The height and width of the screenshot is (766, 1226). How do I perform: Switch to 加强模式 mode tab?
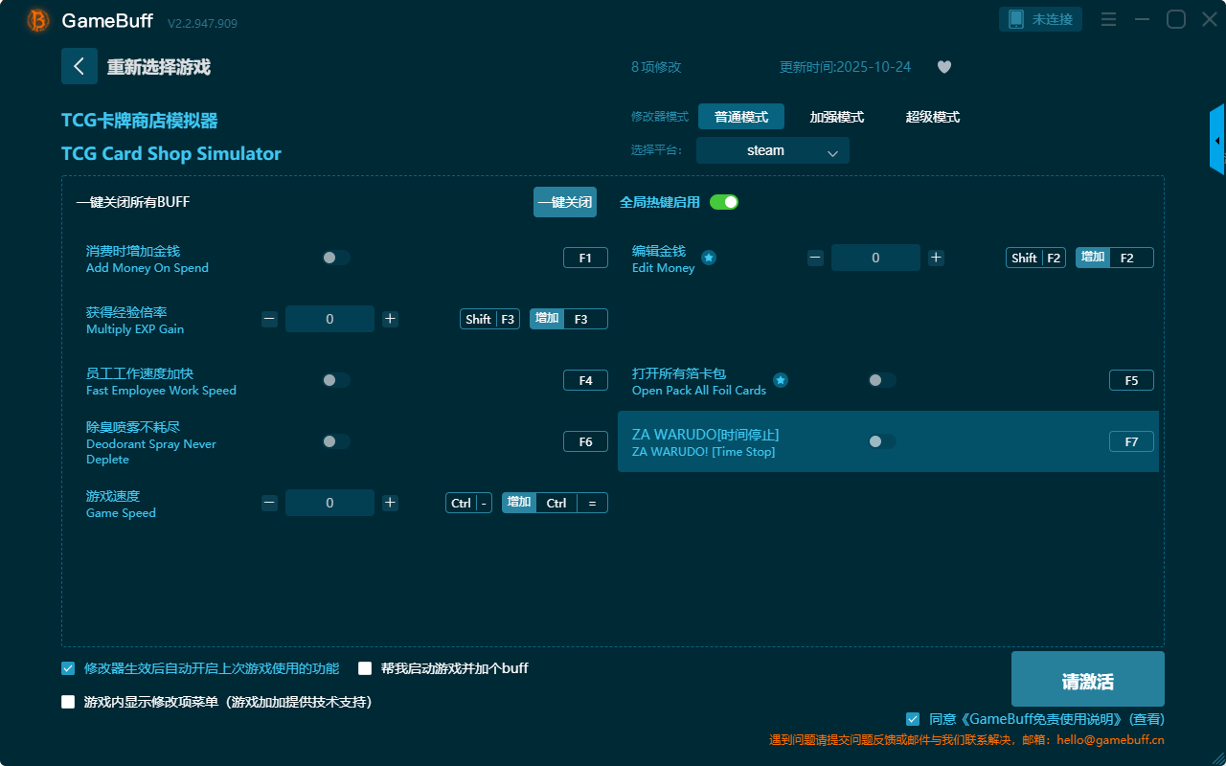(x=836, y=117)
